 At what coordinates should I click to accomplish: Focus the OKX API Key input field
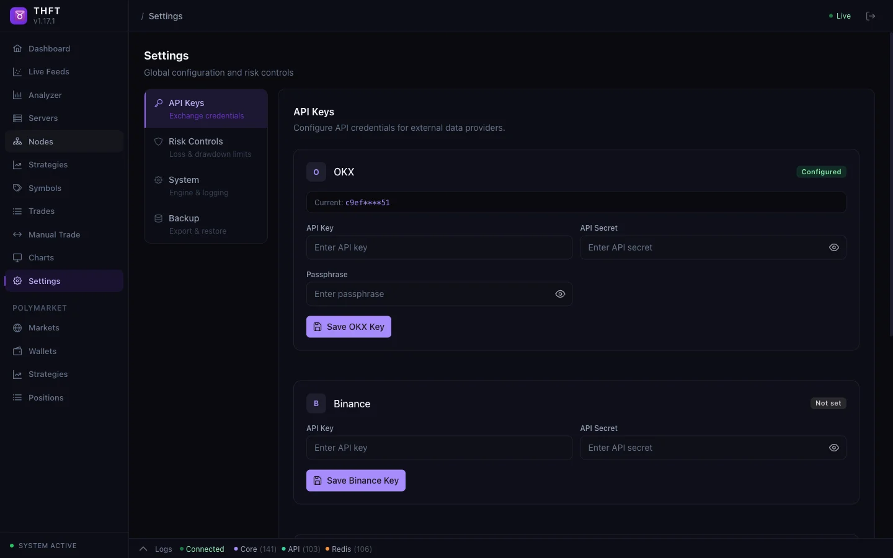tap(439, 248)
